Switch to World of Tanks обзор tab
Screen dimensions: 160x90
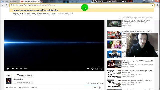(x=30, y=2)
